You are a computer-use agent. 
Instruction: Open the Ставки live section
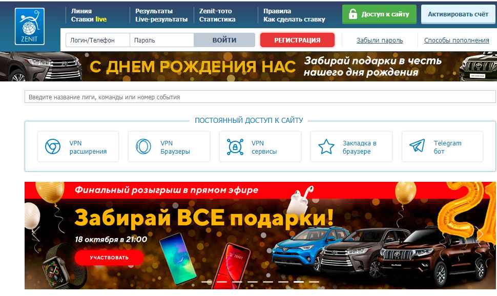[89, 19]
